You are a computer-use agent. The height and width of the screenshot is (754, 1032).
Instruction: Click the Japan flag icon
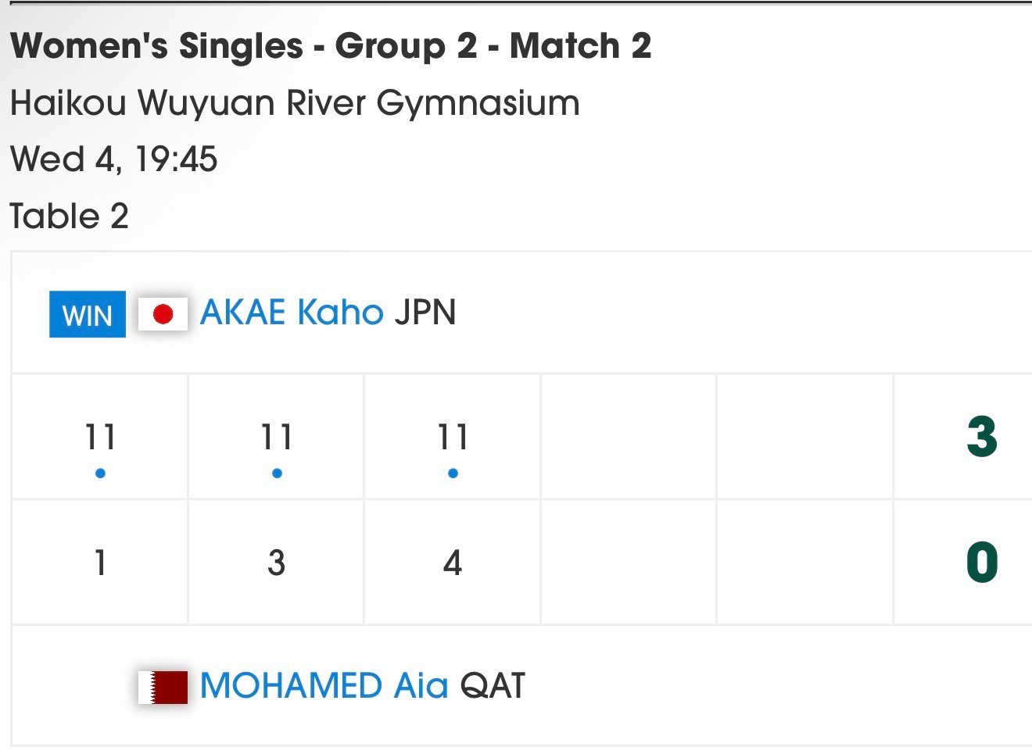[x=163, y=314]
